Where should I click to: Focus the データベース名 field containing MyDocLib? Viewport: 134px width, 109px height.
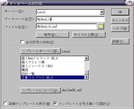(70, 19)
